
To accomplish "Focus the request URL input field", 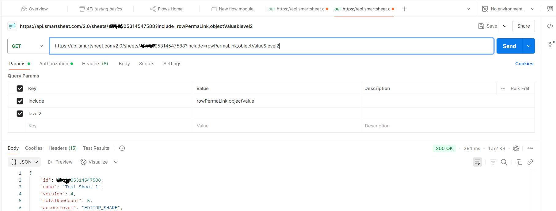I will 272,46.
